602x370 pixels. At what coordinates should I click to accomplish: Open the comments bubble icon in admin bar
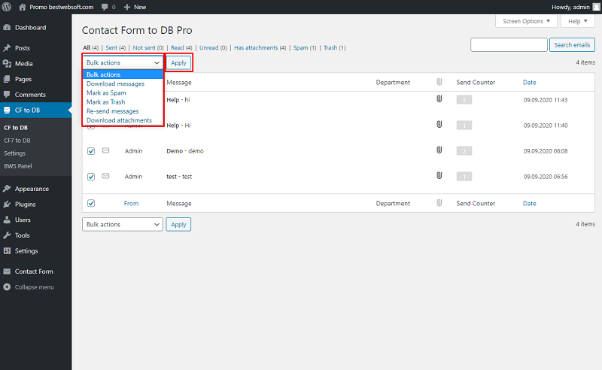105,7
